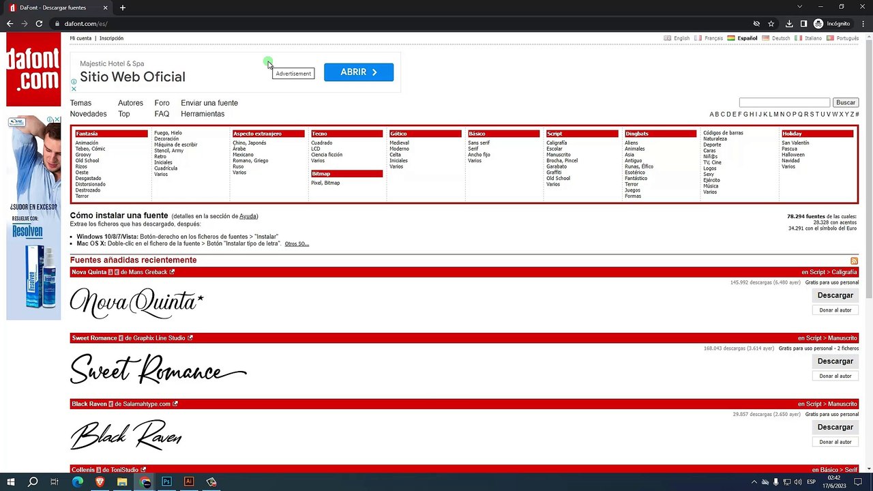
Task: Open Mans Greback external site icon
Action: click(x=172, y=272)
